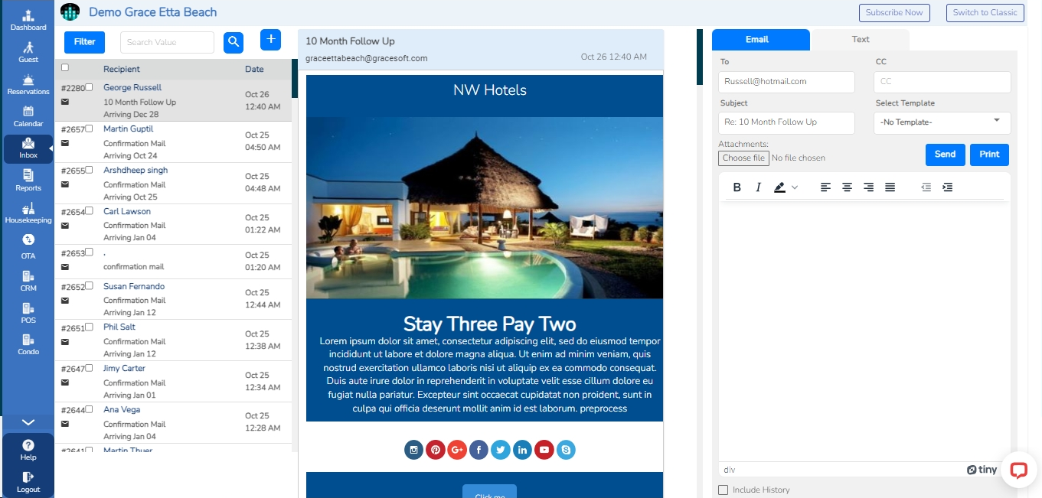The image size is (1042, 498).
Task: Toggle italic in the editor toolbar
Action: [758, 187]
